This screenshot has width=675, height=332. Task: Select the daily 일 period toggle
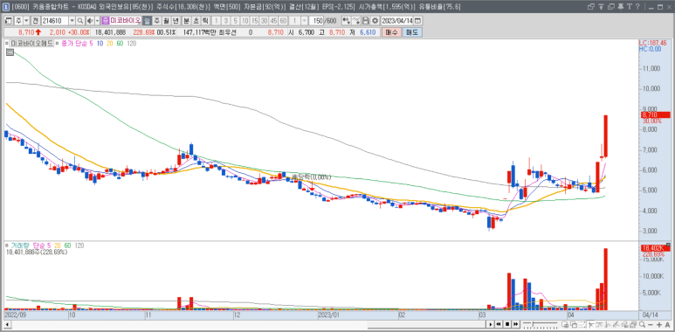pos(147,21)
